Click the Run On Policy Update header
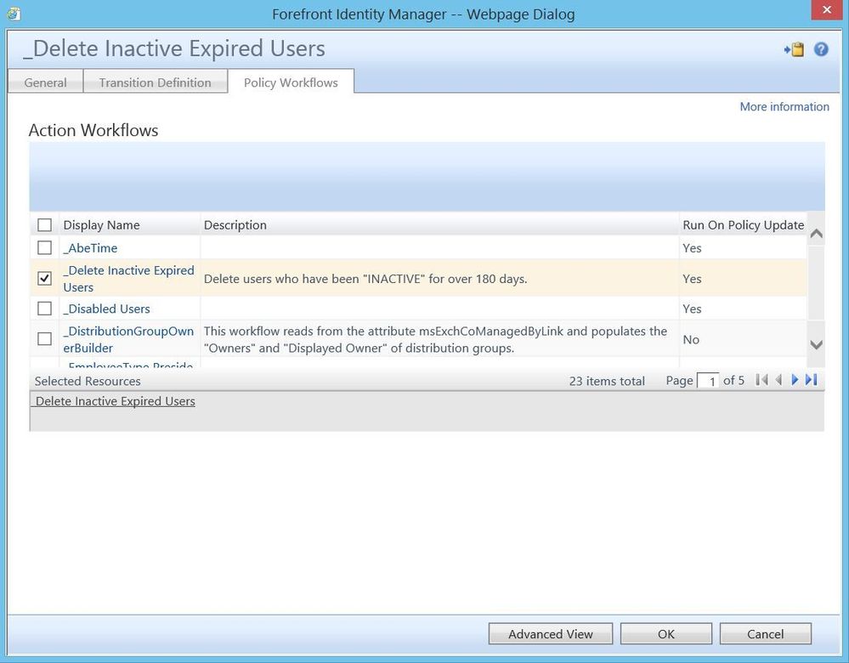Image resolution: width=849 pixels, height=663 pixels. [x=743, y=224]
